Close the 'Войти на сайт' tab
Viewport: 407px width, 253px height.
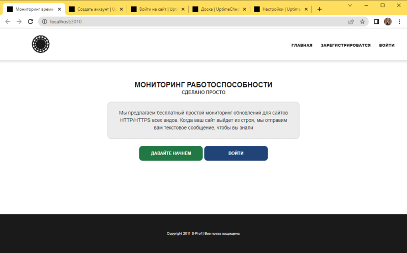pyautogui.click(x=183, y=9)
